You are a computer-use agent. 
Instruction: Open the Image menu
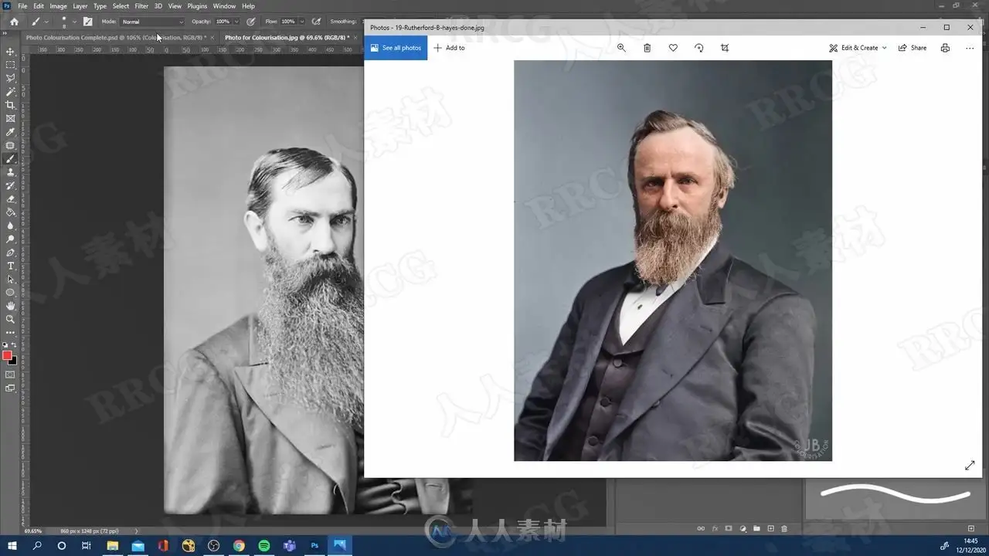click(x=58, y=6)
